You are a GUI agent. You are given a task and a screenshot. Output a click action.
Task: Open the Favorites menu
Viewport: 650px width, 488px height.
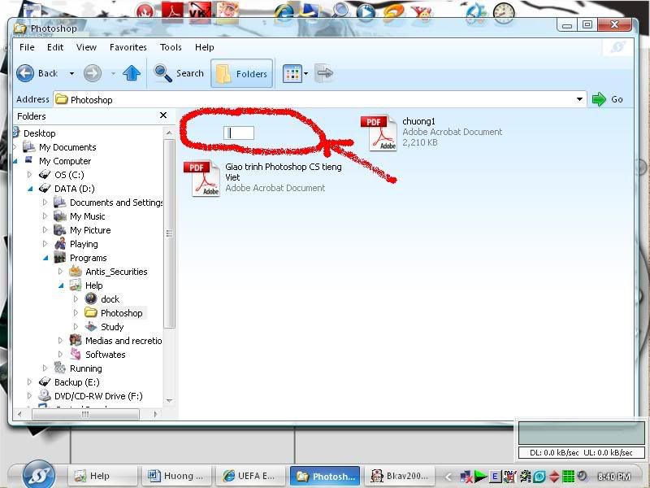coord(128,47)
